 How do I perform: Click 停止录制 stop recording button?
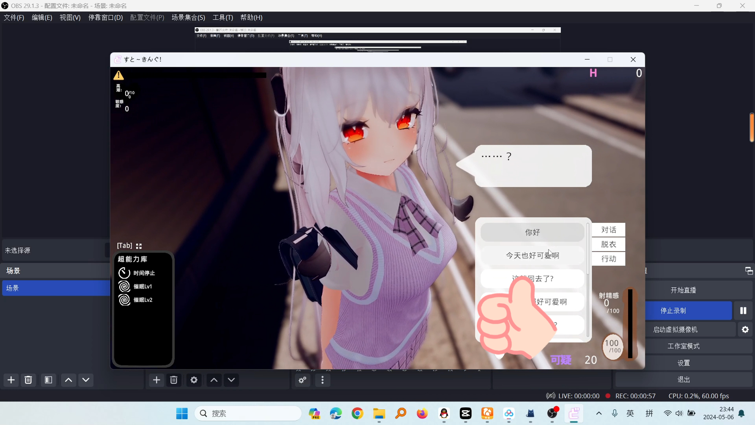689,310
